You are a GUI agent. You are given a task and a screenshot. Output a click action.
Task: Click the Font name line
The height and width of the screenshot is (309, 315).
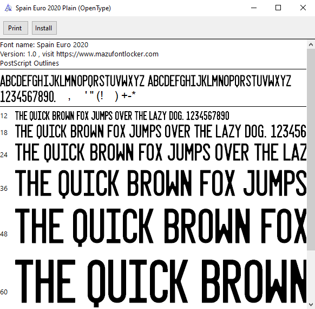point(44,44)
